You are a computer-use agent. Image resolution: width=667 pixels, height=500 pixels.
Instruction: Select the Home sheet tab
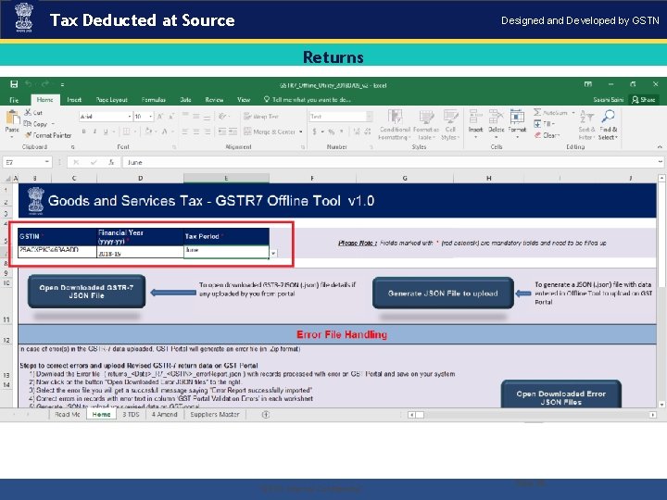click(x=101, y=414)
